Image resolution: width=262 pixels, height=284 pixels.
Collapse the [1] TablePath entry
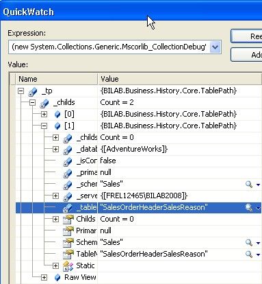[x=44, y=126]
